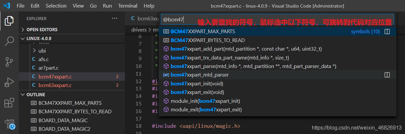
Task: Open ar7part.c in the explorer
Action: [x=72, y=68]
